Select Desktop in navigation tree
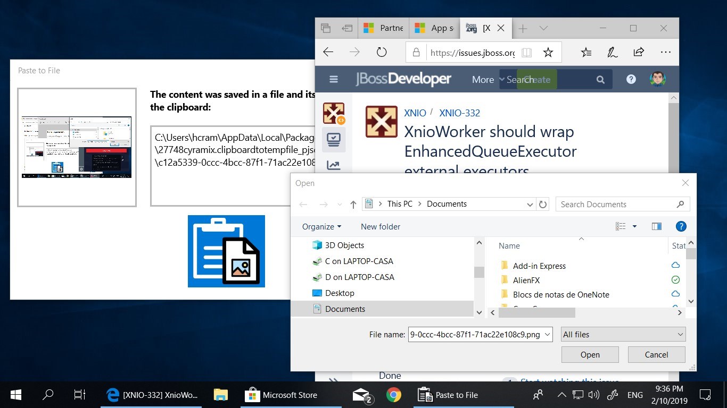Screen dimensions: 727x408 340,293
